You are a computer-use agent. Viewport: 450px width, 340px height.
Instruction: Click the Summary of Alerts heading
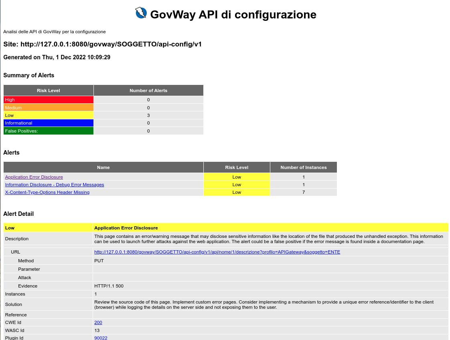click(x=29, y=75)
